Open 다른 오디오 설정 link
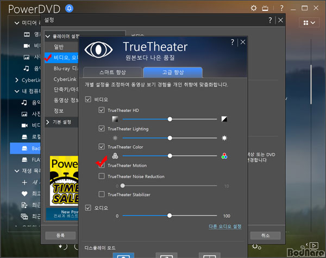The height and width of the screenshot is (258, 326). (225, 226)
